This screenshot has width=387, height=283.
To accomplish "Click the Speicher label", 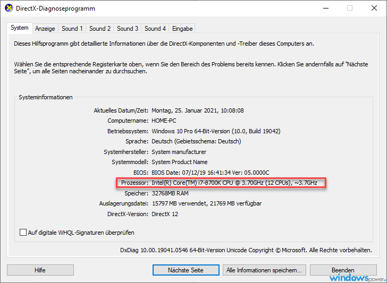I will pos(137,193).
